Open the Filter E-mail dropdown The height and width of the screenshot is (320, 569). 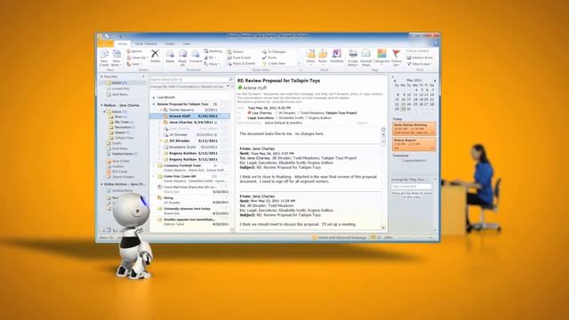[420, 64]
